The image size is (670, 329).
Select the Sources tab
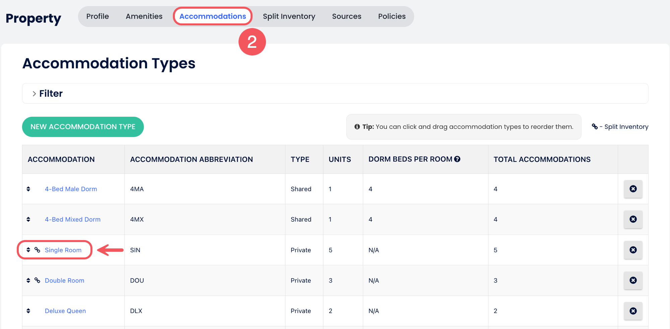[346, 16]
